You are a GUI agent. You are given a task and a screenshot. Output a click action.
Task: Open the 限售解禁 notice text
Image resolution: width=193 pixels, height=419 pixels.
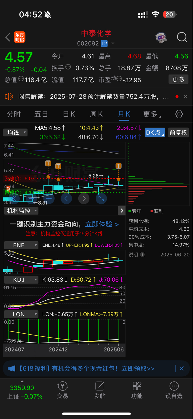[93, 97]
